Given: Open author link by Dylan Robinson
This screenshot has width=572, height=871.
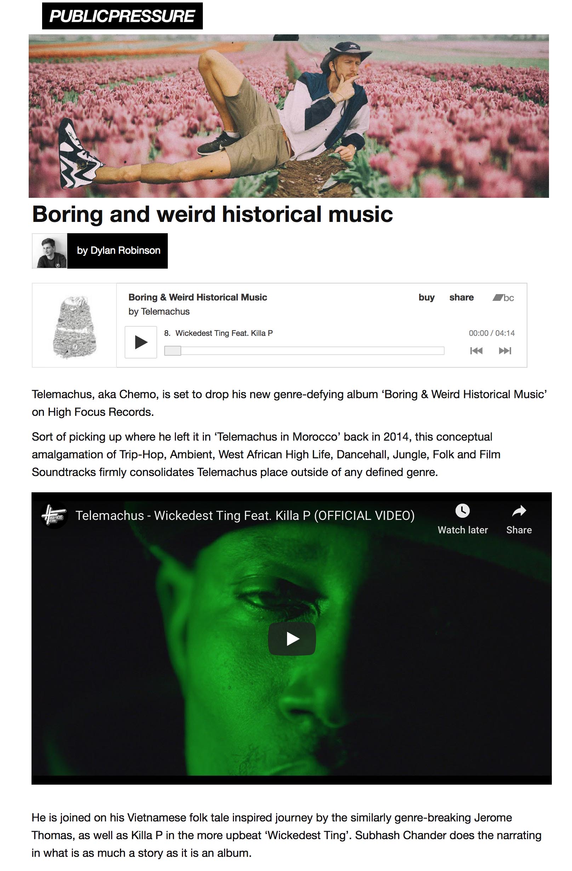Looking at the screenshot, I should 118,250.
